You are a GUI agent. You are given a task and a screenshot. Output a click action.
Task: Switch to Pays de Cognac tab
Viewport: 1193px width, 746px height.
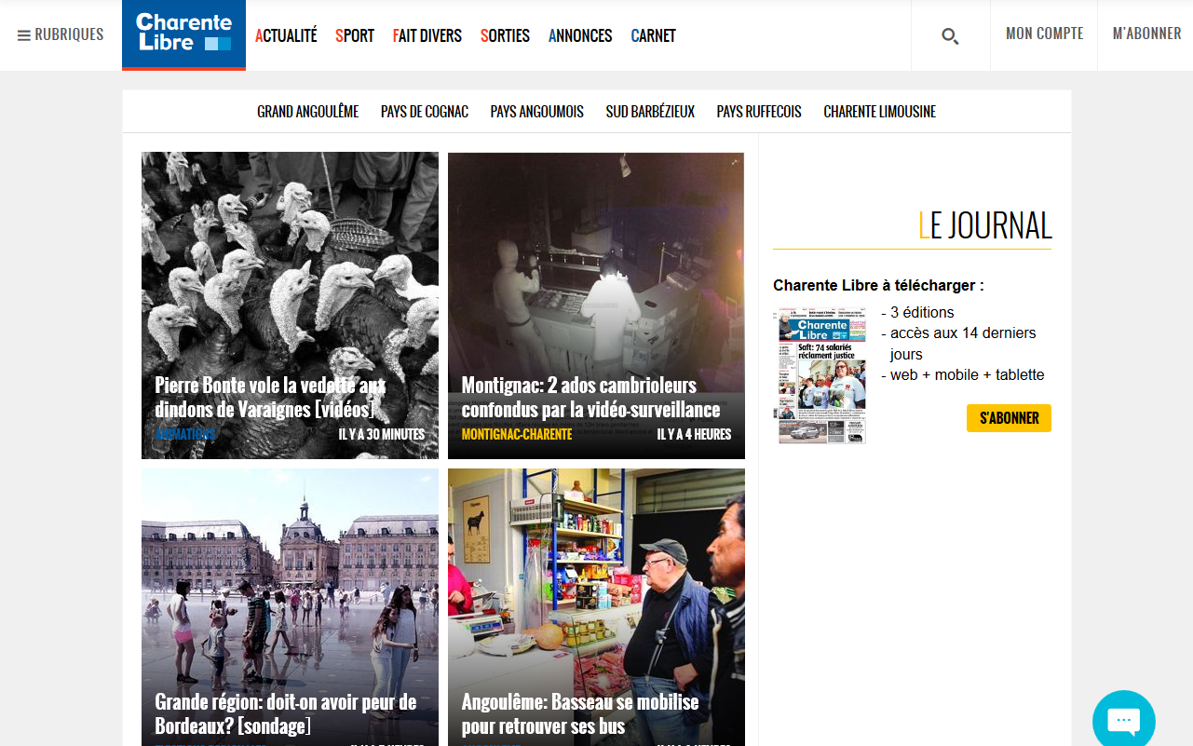[x=424, y=112]
